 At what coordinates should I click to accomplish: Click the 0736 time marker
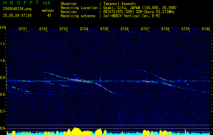tap(125, 29)
